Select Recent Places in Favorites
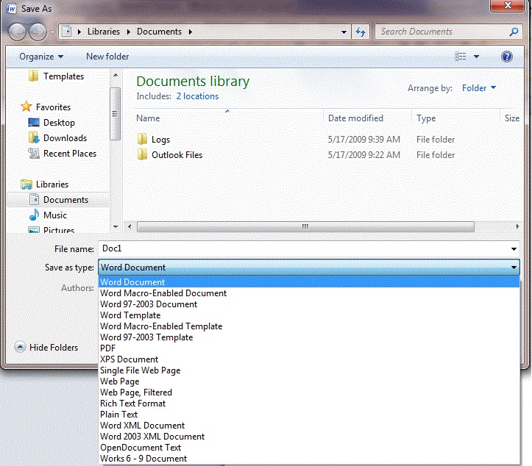The width and height of the screenshot is (532, 466). pos(63,154)
